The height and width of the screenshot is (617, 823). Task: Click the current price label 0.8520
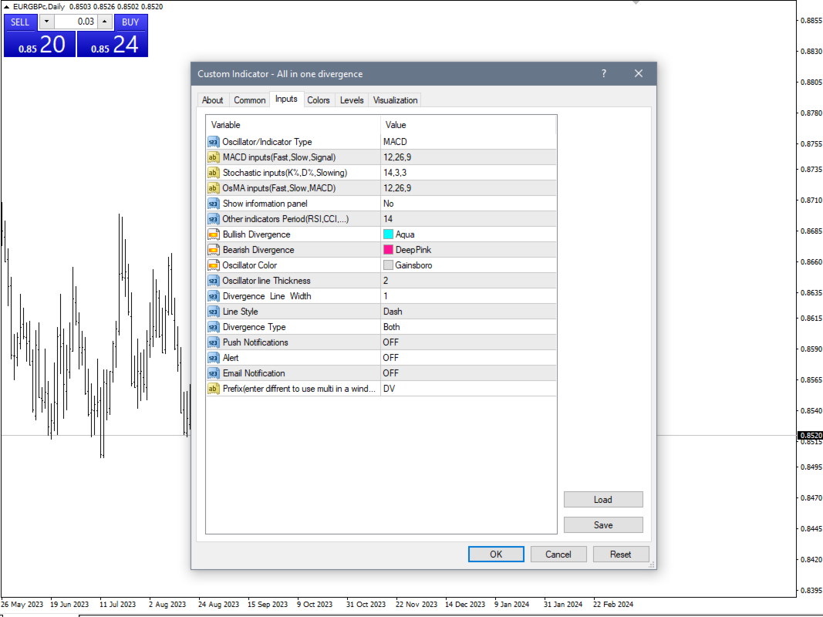(811, 436)
